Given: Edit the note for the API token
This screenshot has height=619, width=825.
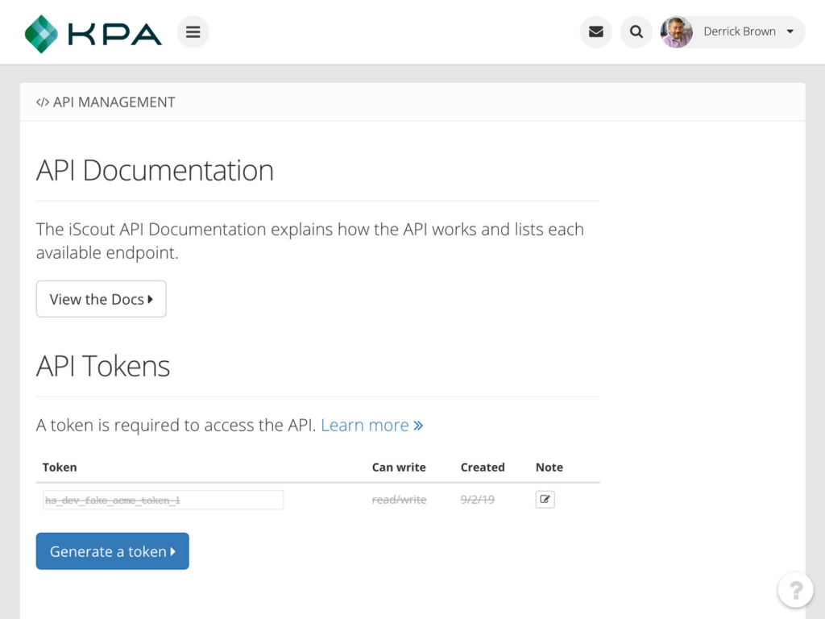Looking at the screenshot, I should coord(545,499).
